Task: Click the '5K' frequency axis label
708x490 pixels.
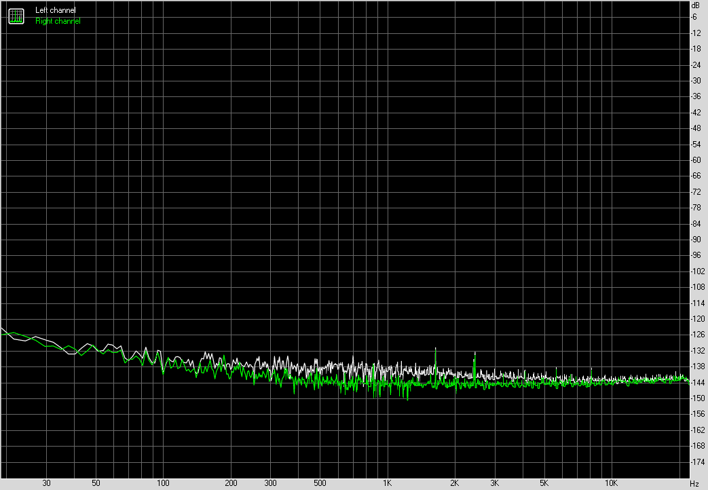Action: [x=544, y=483]
